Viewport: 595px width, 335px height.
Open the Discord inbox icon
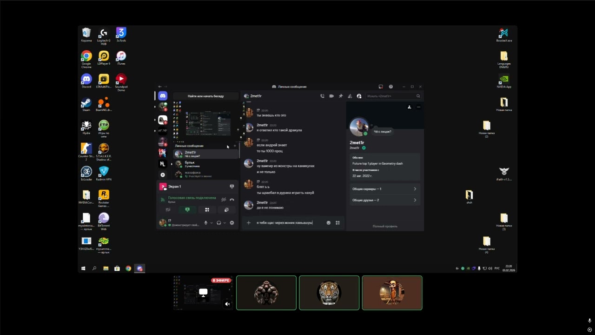[381, 87]
